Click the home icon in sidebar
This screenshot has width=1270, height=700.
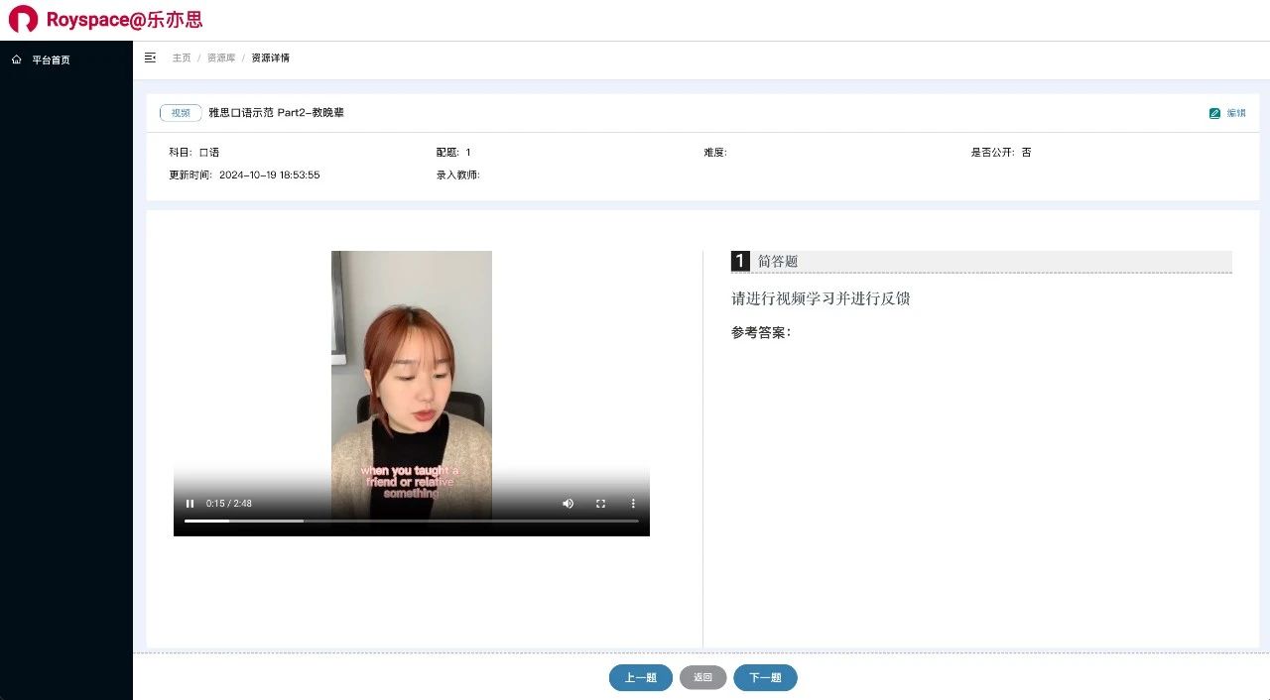pyautogui.click(x=17, y=59)
